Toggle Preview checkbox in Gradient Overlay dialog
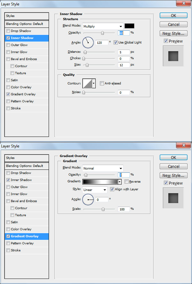This screenshot has height=284, width=192. click(x=166, y=183)
